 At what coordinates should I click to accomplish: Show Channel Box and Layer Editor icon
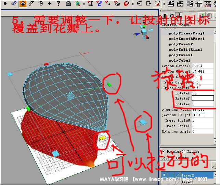(x=179, y=16)
